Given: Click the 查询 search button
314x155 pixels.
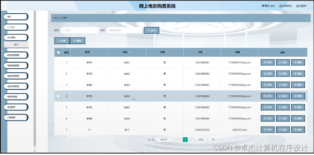Looking at the screenshot, I should 151,30.
